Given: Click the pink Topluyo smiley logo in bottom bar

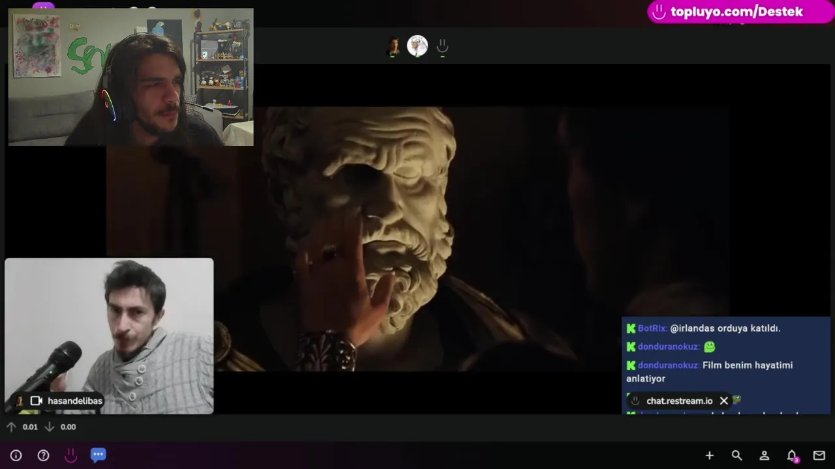Looking at the screenshot, I should coord(70,455).
